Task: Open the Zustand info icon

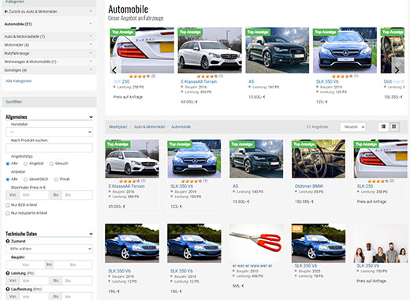Action: point(8,241)
